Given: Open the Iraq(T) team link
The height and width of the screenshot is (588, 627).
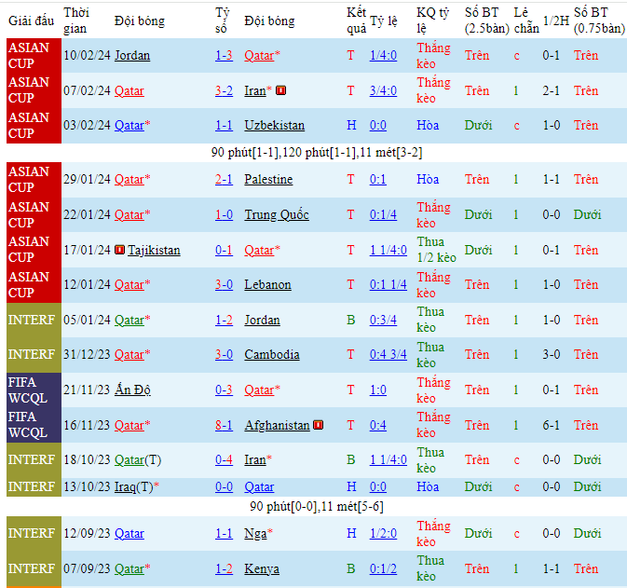Looking at the screenshot, I should pyautogui.click(x=133, y=486).
